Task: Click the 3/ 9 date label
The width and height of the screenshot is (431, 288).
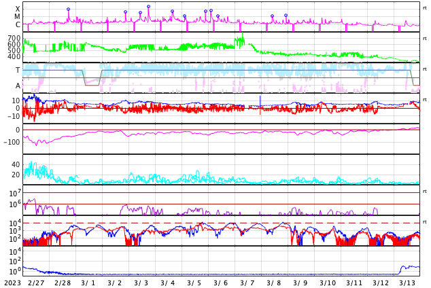Action: point(300,283)
